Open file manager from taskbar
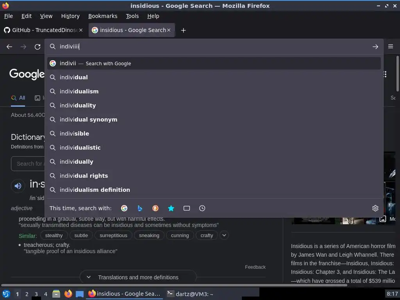 coord(56,294)
